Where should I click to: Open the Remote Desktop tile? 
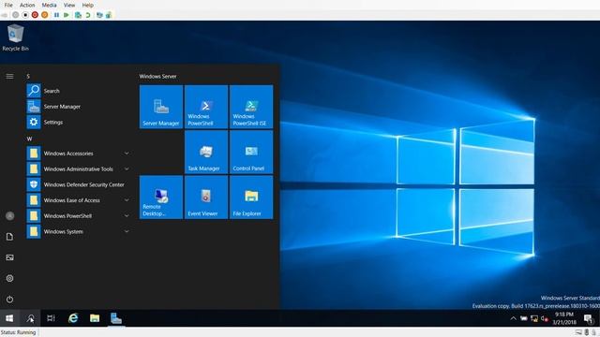click(x=161, y=198)
